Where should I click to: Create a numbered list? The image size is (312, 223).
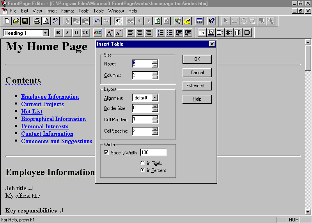160,33
